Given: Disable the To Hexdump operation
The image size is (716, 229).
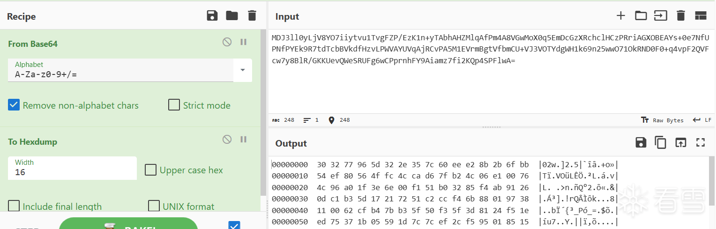Looking at the screenshot, I should 227,139.
